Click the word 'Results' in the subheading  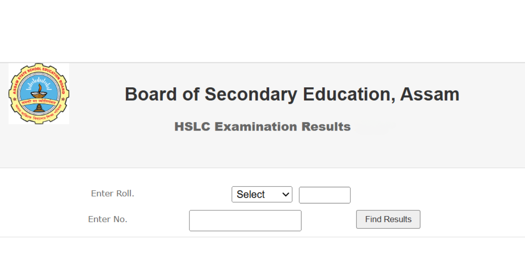(x=326, y=127)
